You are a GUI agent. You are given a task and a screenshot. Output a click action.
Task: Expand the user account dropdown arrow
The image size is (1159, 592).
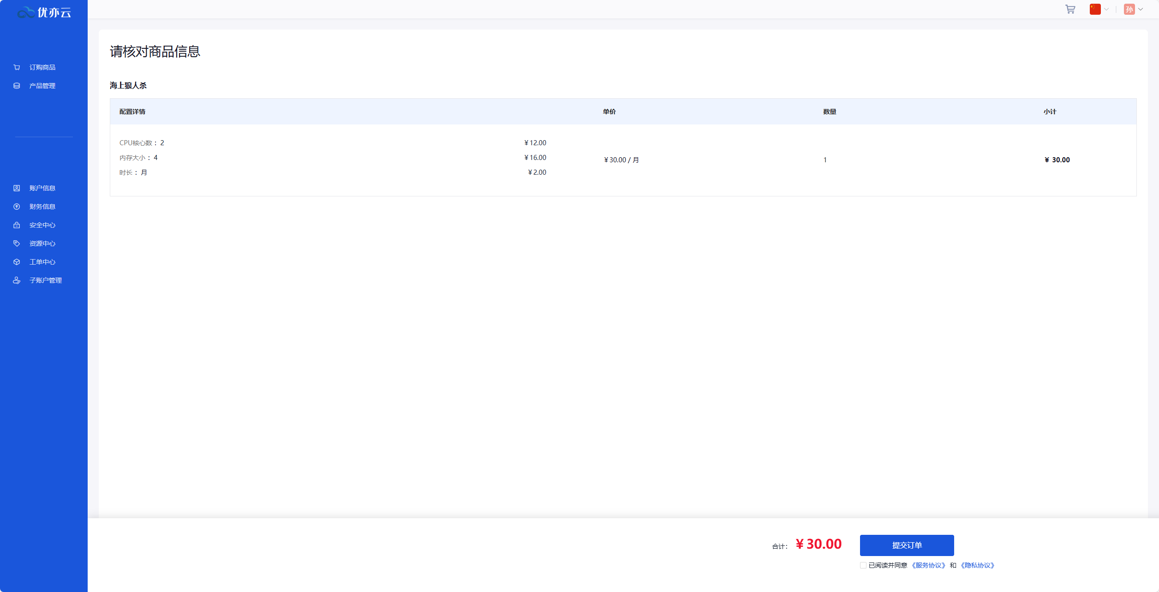1141,9
